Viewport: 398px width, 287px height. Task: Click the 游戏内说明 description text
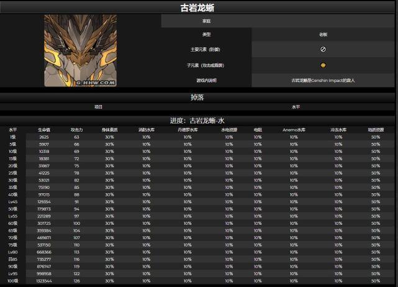pyautogui.click(x=322, y=80)
